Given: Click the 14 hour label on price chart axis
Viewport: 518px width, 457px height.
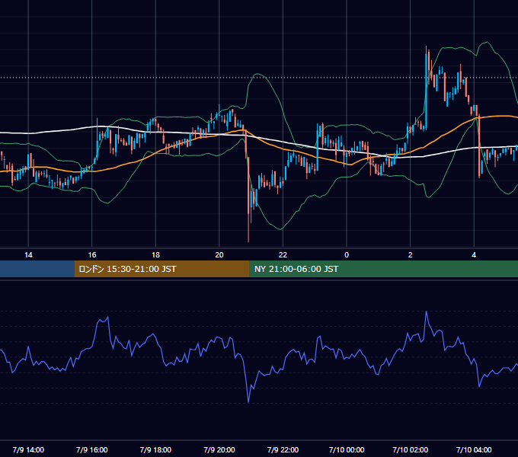Looking at the screenshot, I should click(28, 255).
